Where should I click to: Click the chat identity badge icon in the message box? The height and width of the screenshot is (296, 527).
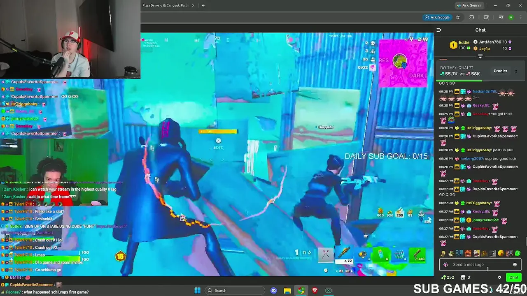[x=445, y=265]
